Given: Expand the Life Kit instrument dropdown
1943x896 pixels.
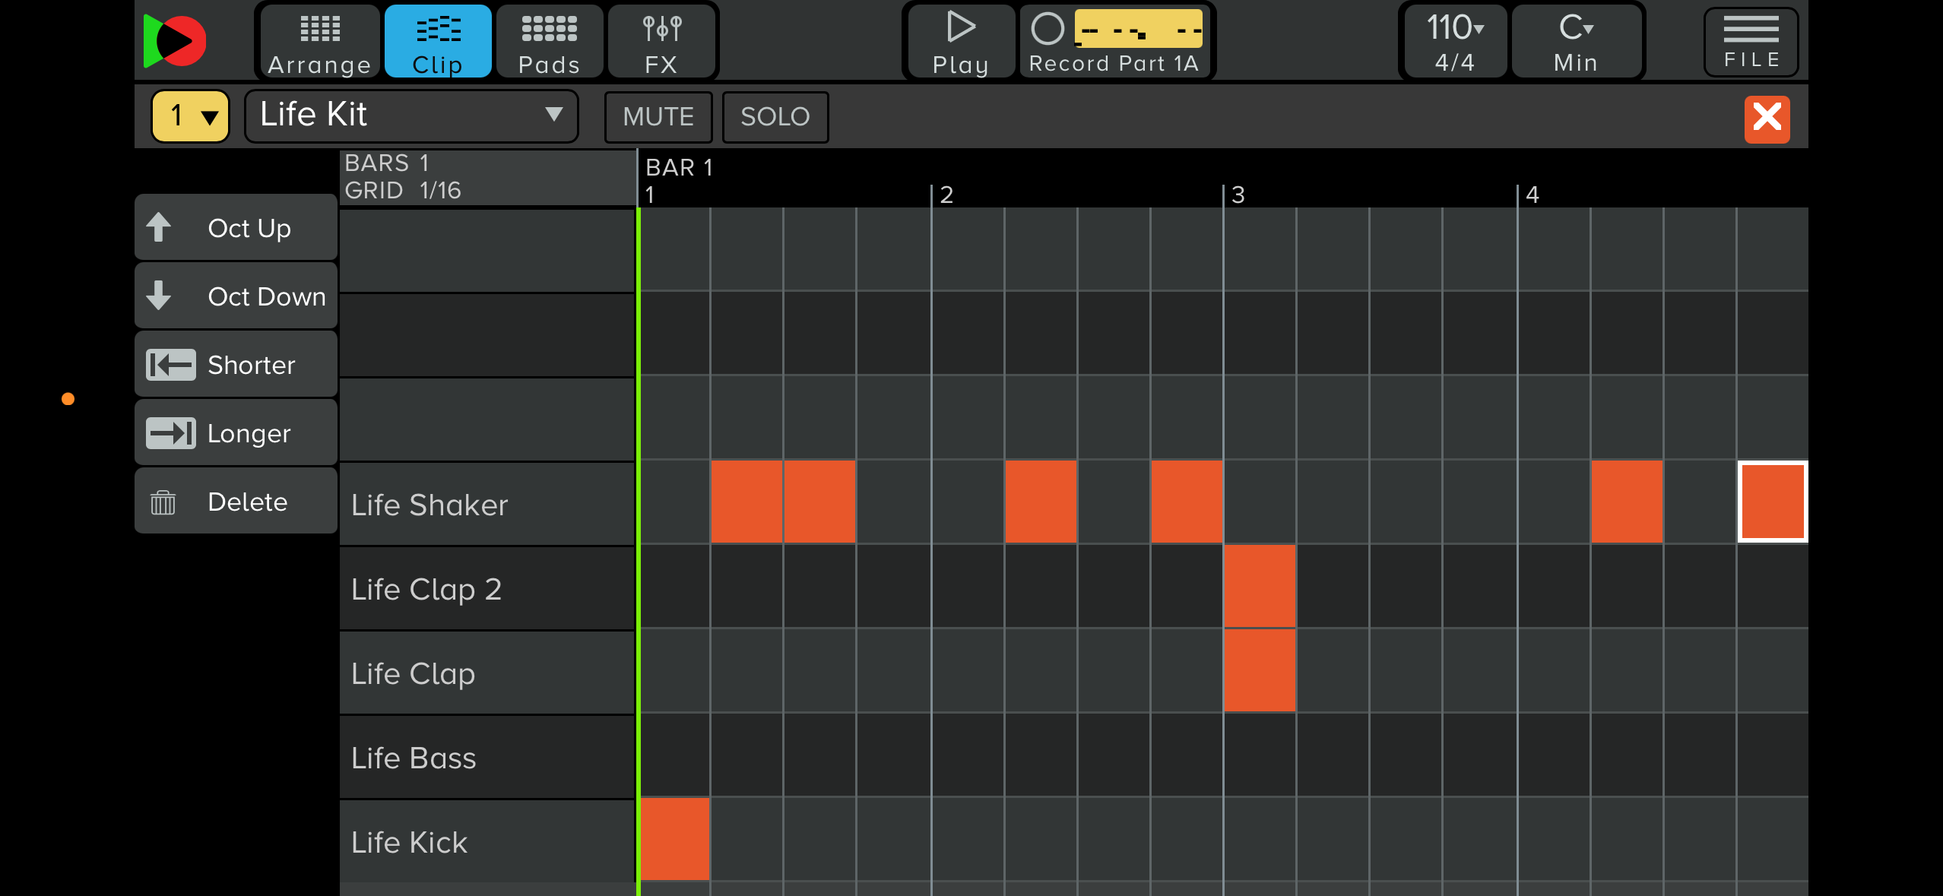Looking at the screenshot, I should (411, 116).
